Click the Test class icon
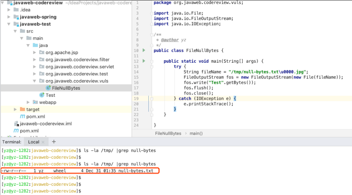Screen dimensions: 352x195 pos(42,95)
